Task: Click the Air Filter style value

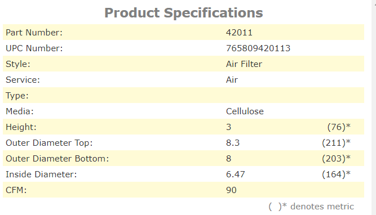Action: (x=244, y=64)
